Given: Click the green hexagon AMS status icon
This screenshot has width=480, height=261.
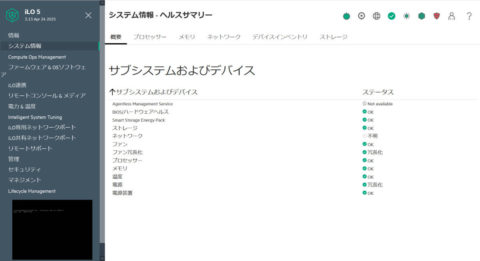Looking at the screenshot, I should 422,16.
